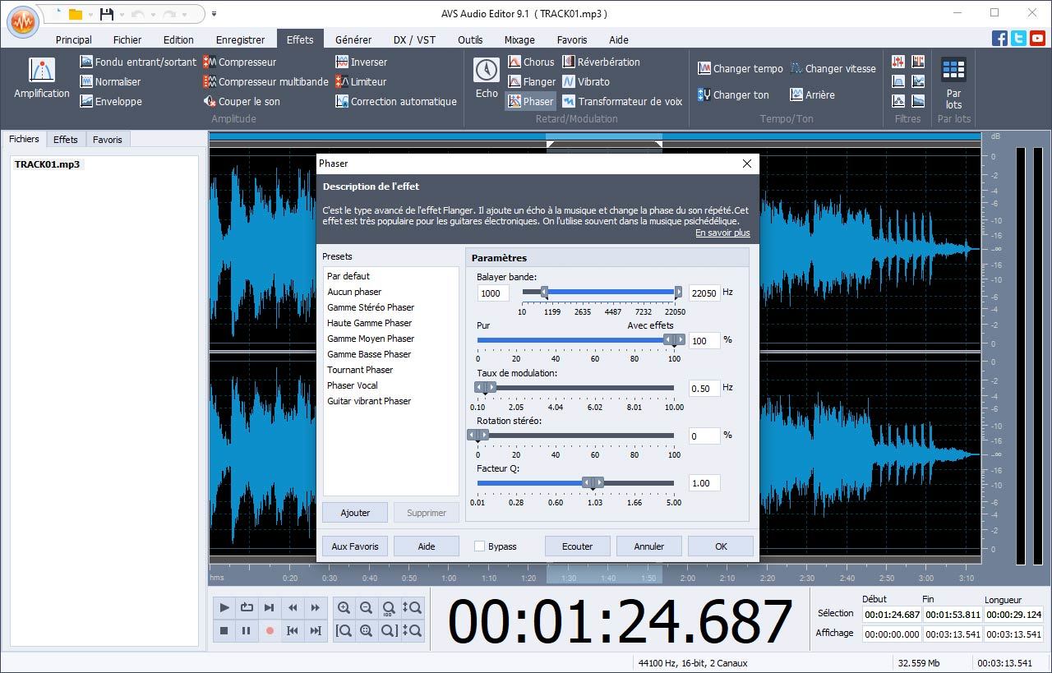Click the Aide button in Phaser dialog
The image size is (1052, 673).
point(427,546)
